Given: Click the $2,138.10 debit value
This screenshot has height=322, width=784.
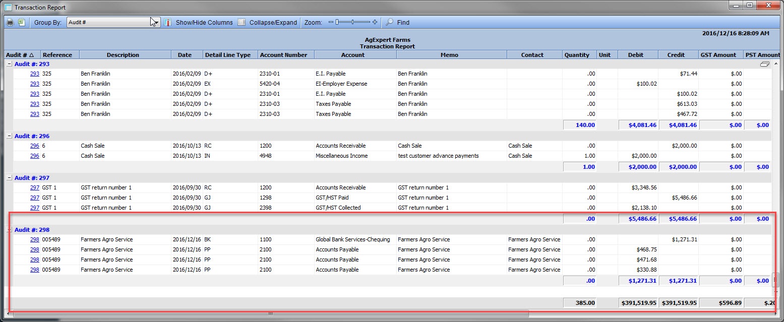Looking at the screenshot, I should click(644, 208).
